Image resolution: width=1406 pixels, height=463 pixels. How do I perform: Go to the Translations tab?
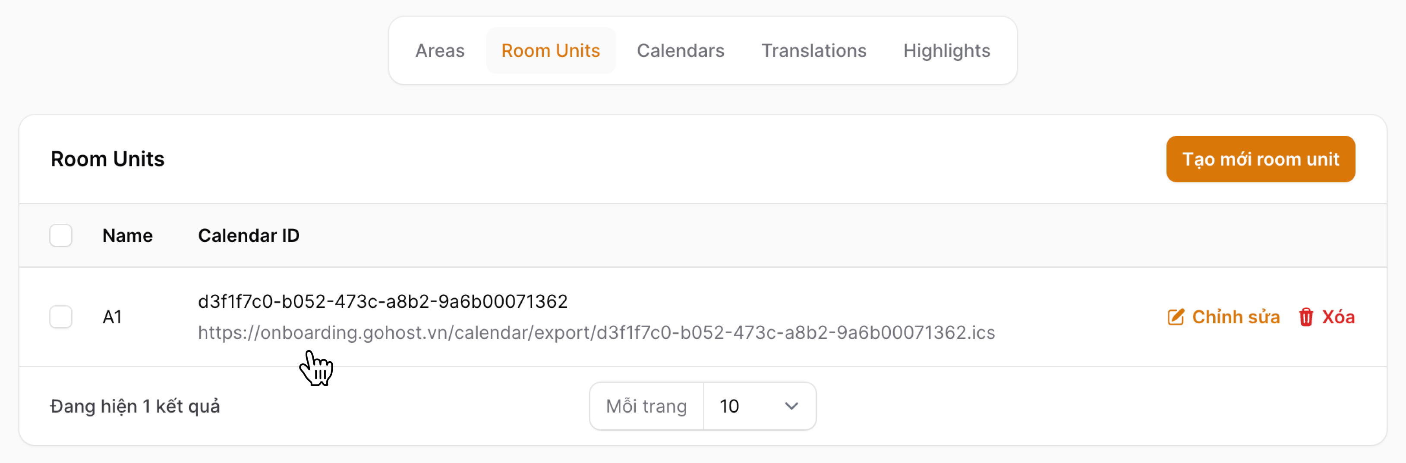click(813, 51)
